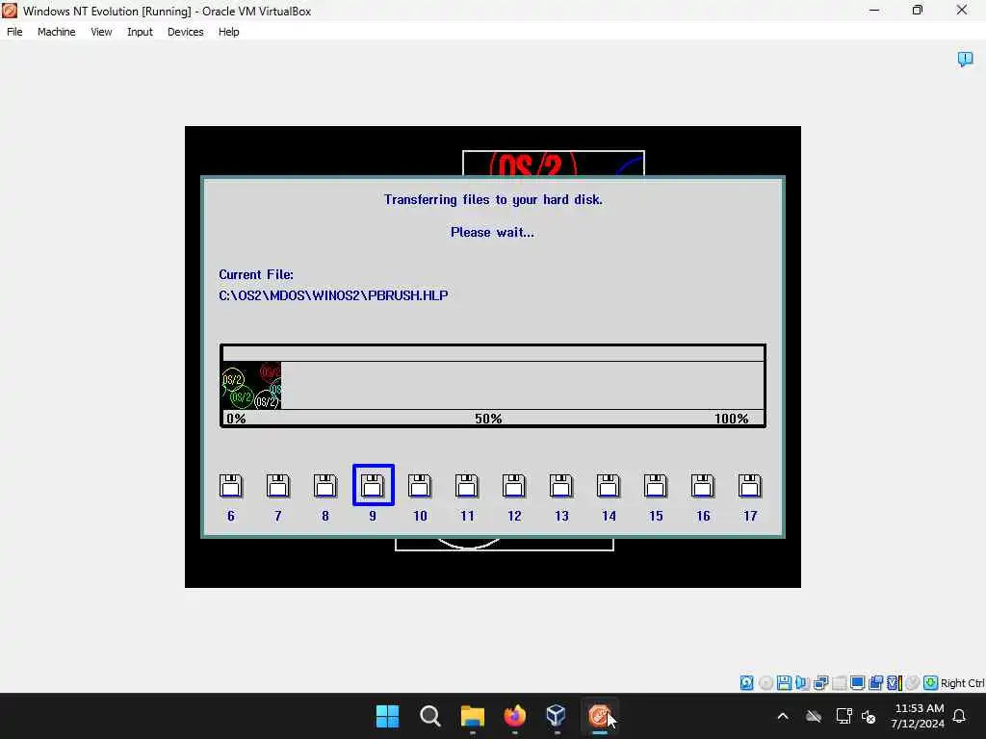Open the Windows notifications bell
986x739 pixels.
tap(960, 716)
